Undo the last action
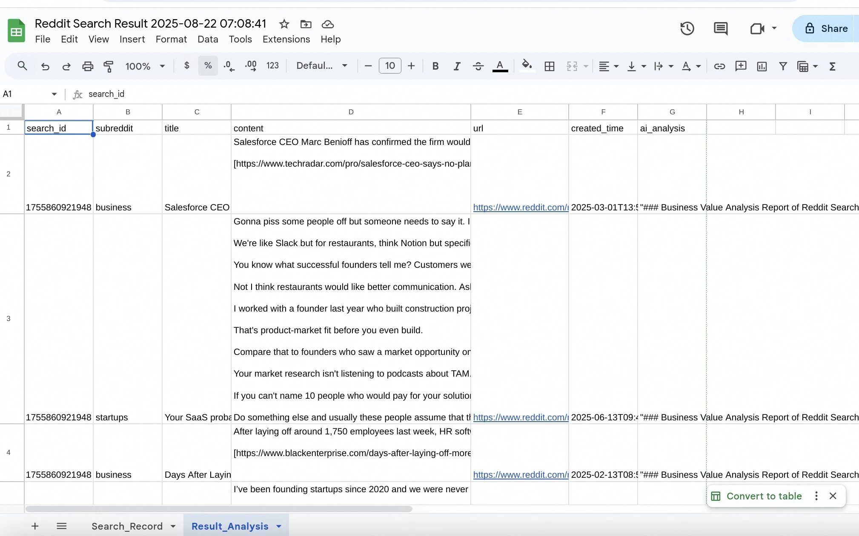 click(x=45, y=66)
